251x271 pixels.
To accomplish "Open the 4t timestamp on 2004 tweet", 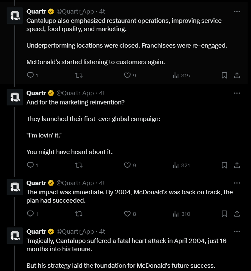I will pyautogui.click(x=102, y=183).
